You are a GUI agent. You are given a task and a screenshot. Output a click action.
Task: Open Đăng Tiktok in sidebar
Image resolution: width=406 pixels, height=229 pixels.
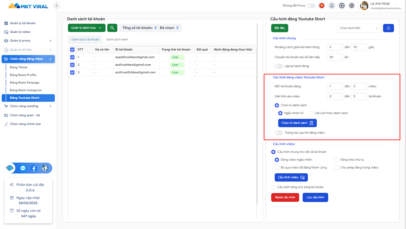coord(19,67)
